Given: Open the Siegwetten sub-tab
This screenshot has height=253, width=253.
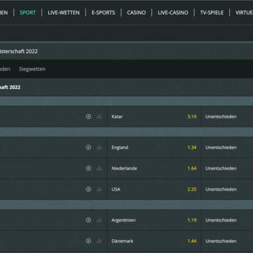Looking at the screenshot, I should (32, 69).
